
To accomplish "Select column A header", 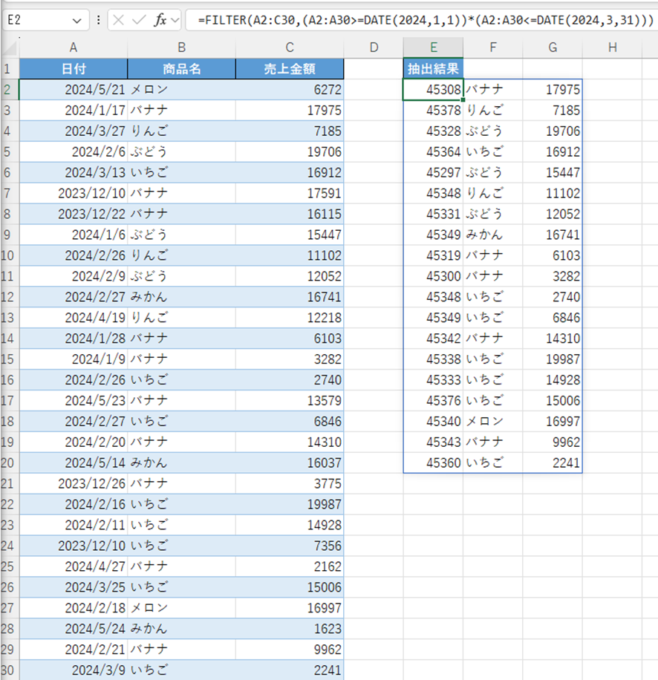I will click(73, 48).
